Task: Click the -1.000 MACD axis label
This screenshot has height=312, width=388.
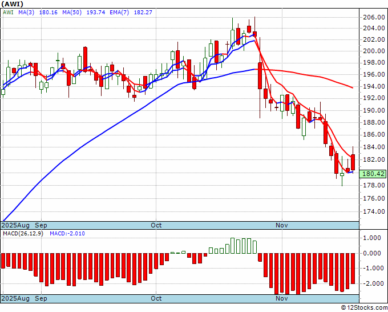Action: click(x=374, y=268)
